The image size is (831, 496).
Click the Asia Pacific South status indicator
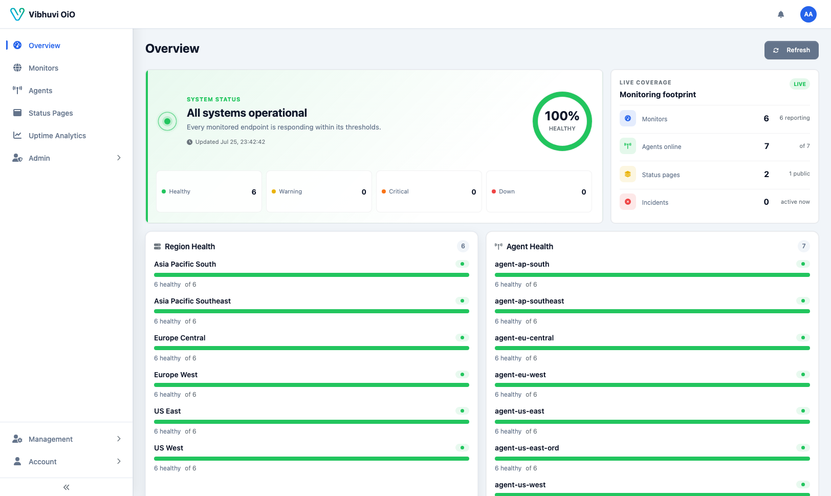pos(462,264)
